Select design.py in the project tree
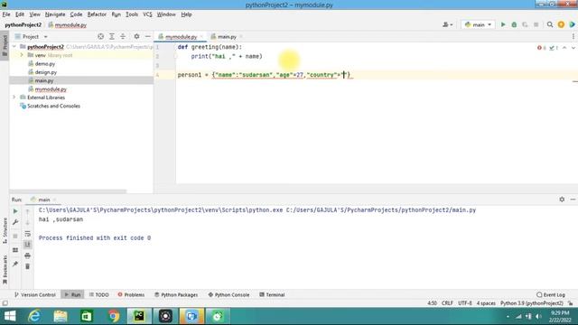Image resolution: width=578 pixels, height=325 pixels. point(46,72)
